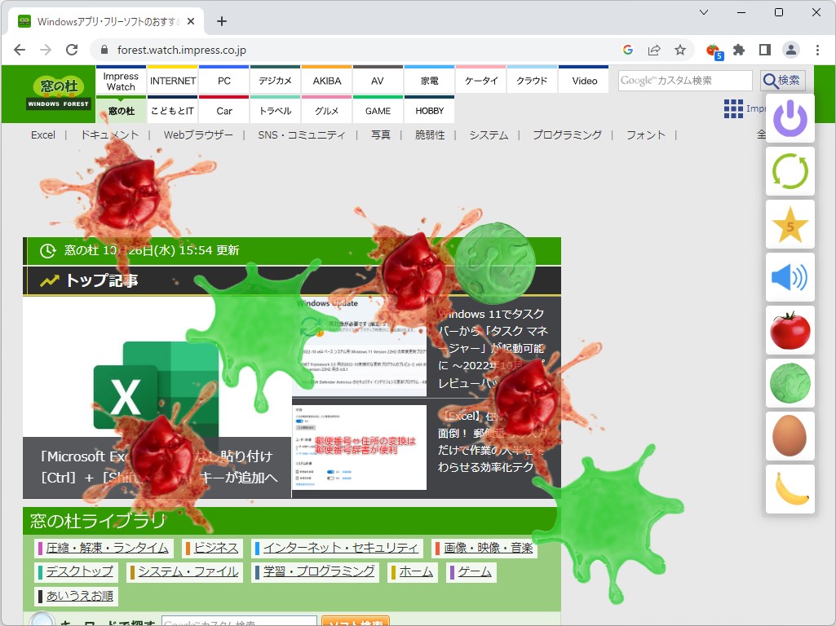Open the Chrome three-dot menu
Screen dimensions: 836x626
[x=817, y=50]
